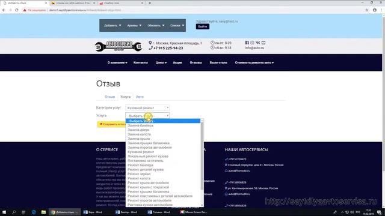The height and width of the screenshot is (216, 385).
Task: Open the 'Добавить' admin dropdown
Action: point(112,25)
